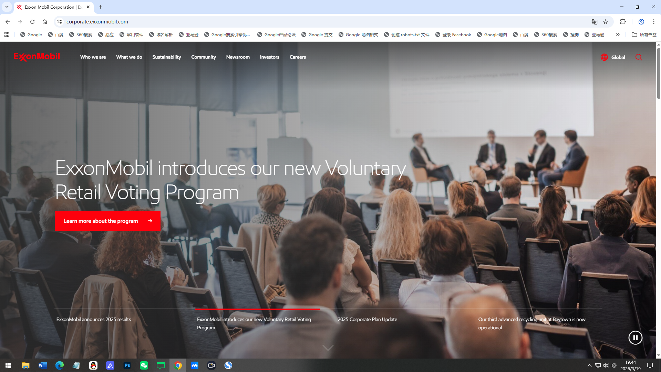This screenshot has width=661, height=372.
Task: Show more bookmarks chevron
Action: [618, 34]
